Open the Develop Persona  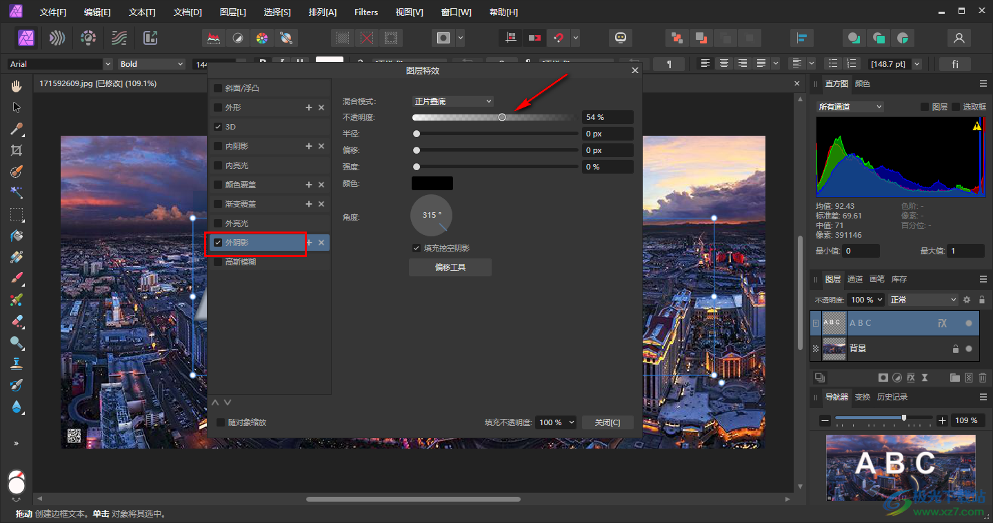coord(88,38)
